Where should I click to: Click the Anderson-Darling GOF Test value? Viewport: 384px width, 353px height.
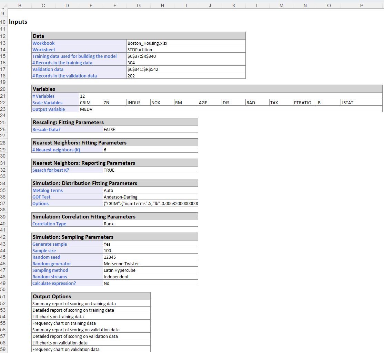pyautogui.click(x=150, y=197)
